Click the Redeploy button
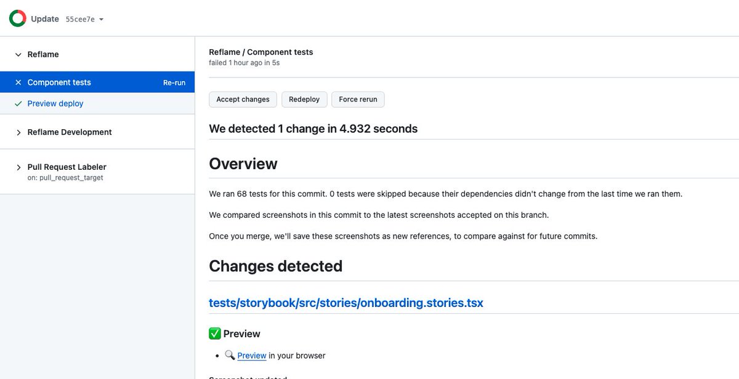 [x=304, y=99]
